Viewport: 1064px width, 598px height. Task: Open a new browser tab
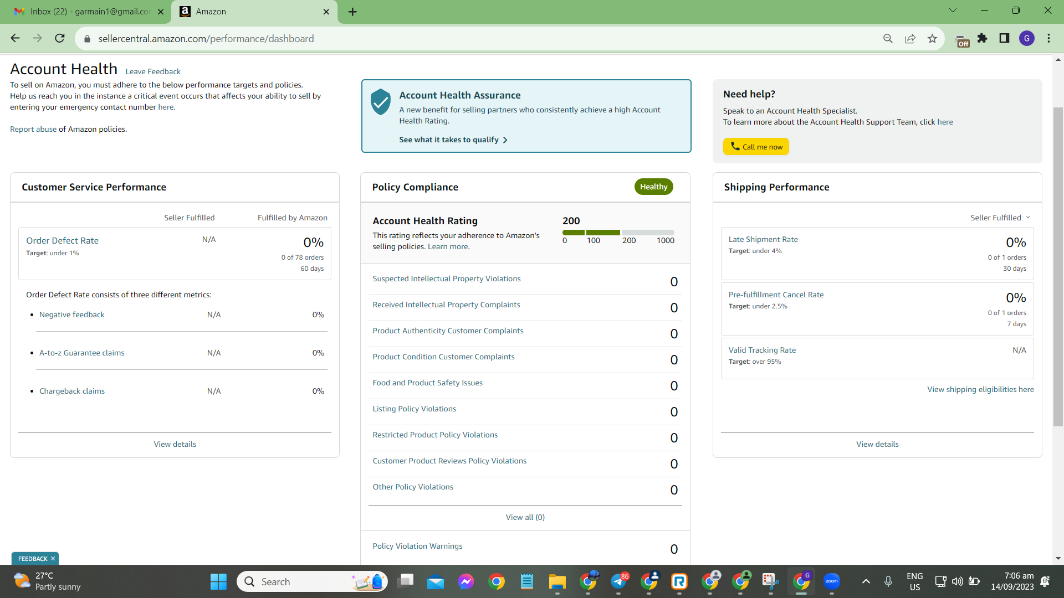click(352, 12)
